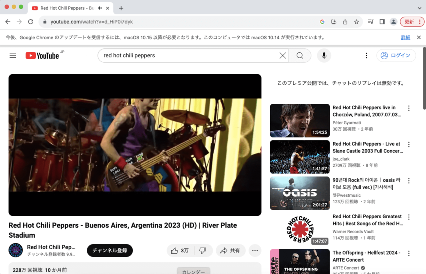Bookmark this page with the star icon
Screen dimensions: 426x274
pos(357,22)
